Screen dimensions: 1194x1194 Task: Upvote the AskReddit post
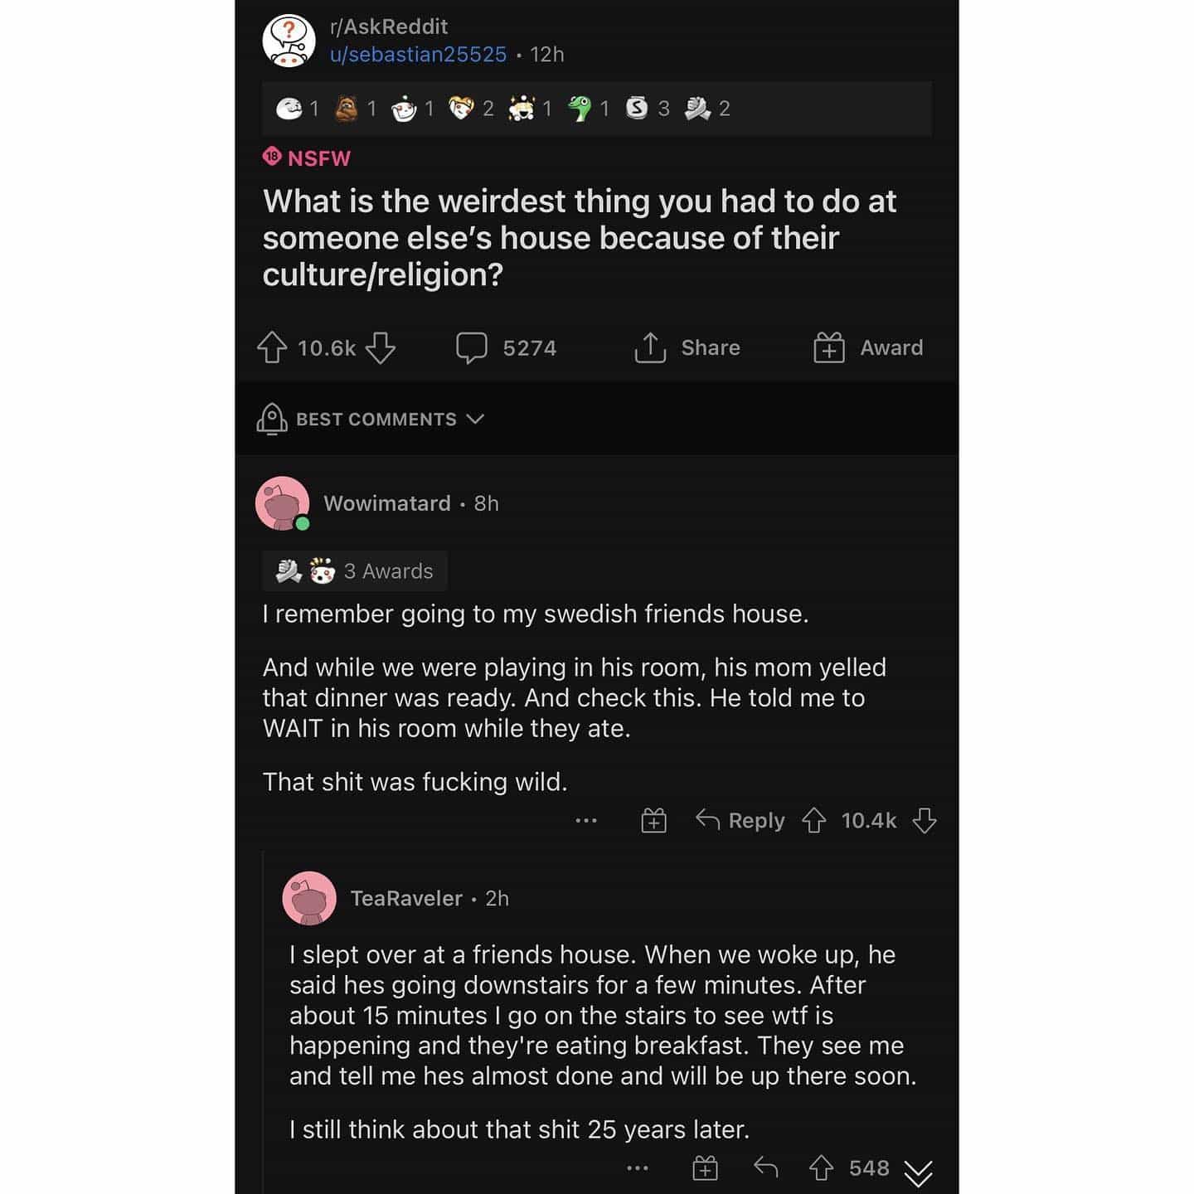272,348
